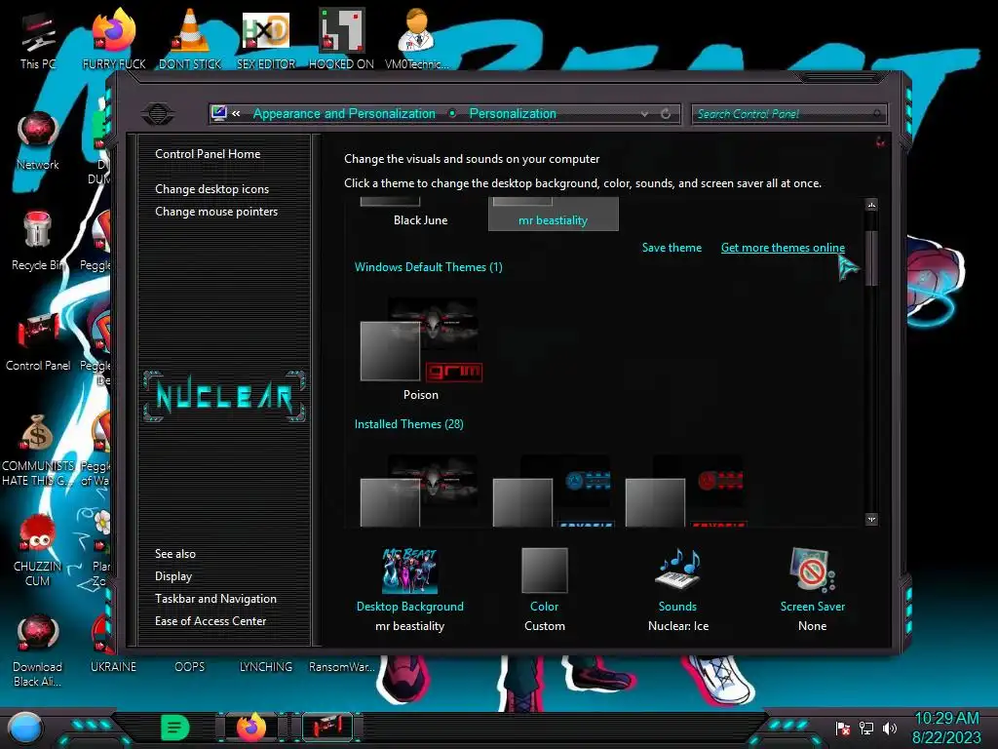
Task: Click the Start orb on the taskbar
Action: point(25,729)
